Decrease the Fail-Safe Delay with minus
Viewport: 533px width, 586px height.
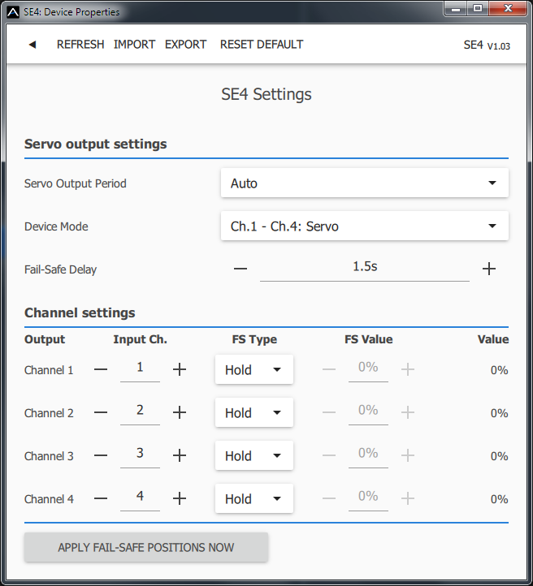(x=240, y=269)
